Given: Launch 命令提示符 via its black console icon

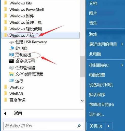Looking at the screenshot, I should [11, 61].
